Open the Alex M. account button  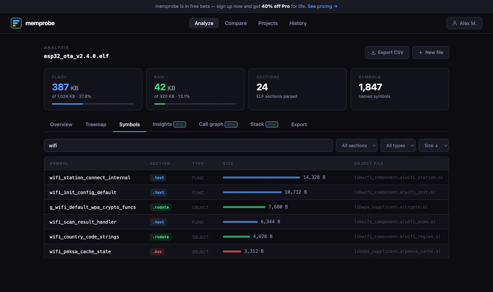(x=464, y=23)
